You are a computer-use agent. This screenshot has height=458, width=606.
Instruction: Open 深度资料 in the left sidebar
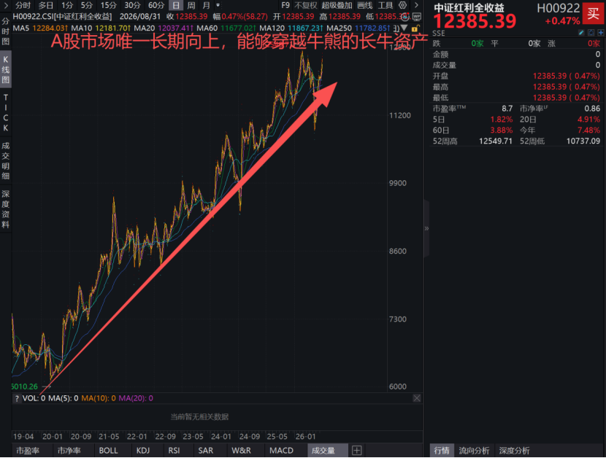[5, 209]
